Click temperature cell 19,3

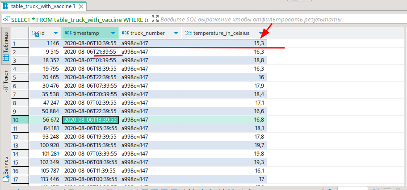click(225, 162)
